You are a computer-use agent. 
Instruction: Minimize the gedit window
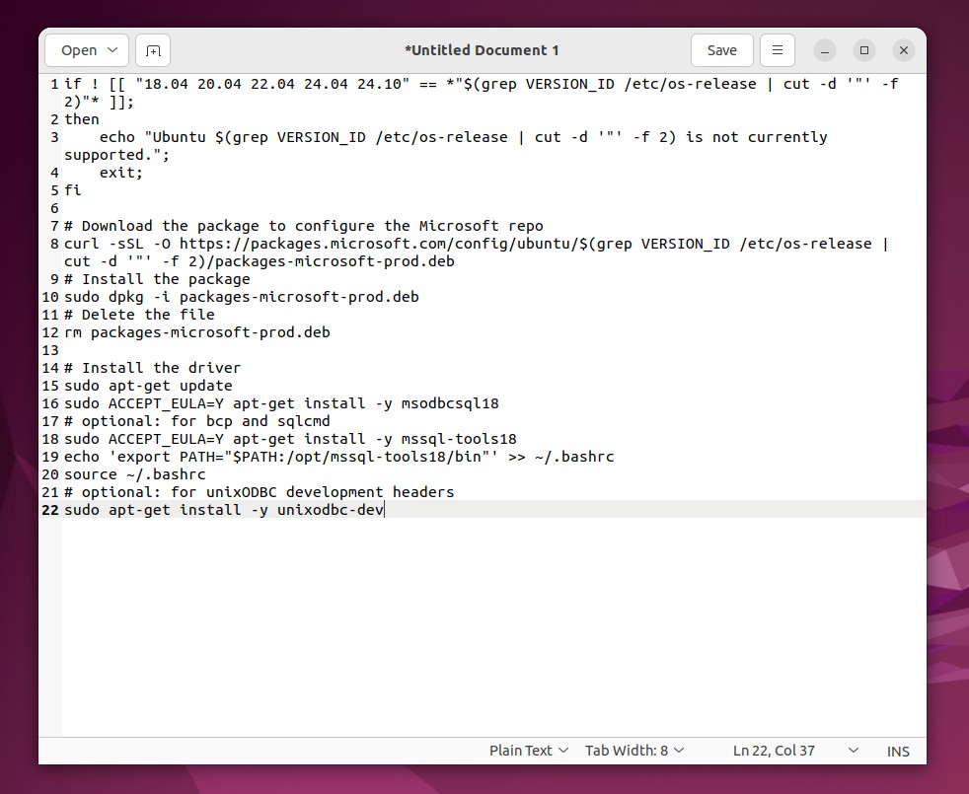(824, 49)
